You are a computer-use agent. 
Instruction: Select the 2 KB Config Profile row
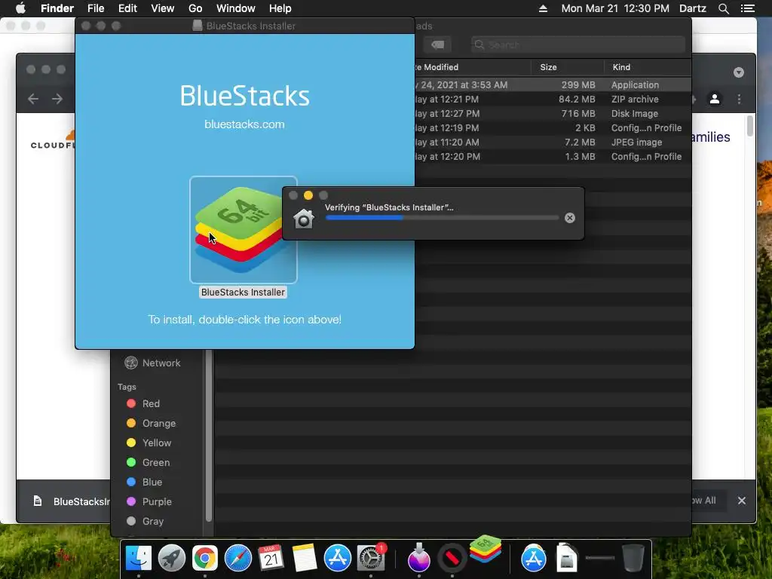point(553,127)
